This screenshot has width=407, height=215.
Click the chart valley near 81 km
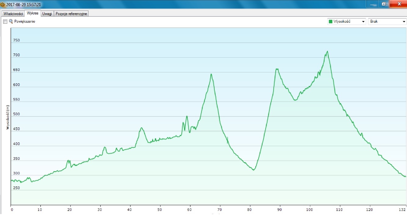[x=253, y=170]
